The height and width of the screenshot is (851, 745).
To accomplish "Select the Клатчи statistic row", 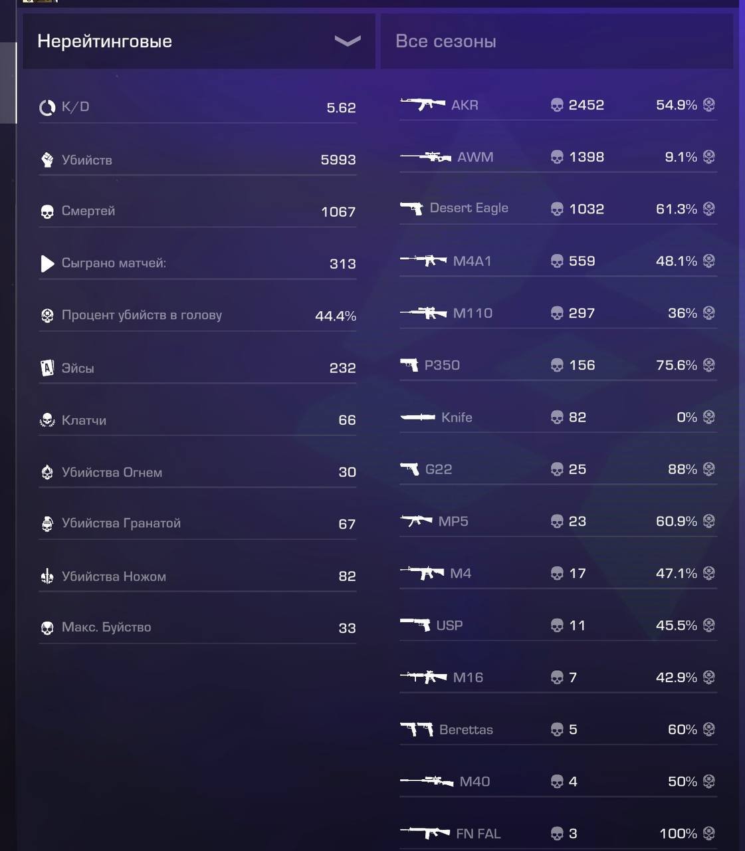I will 197,420.
